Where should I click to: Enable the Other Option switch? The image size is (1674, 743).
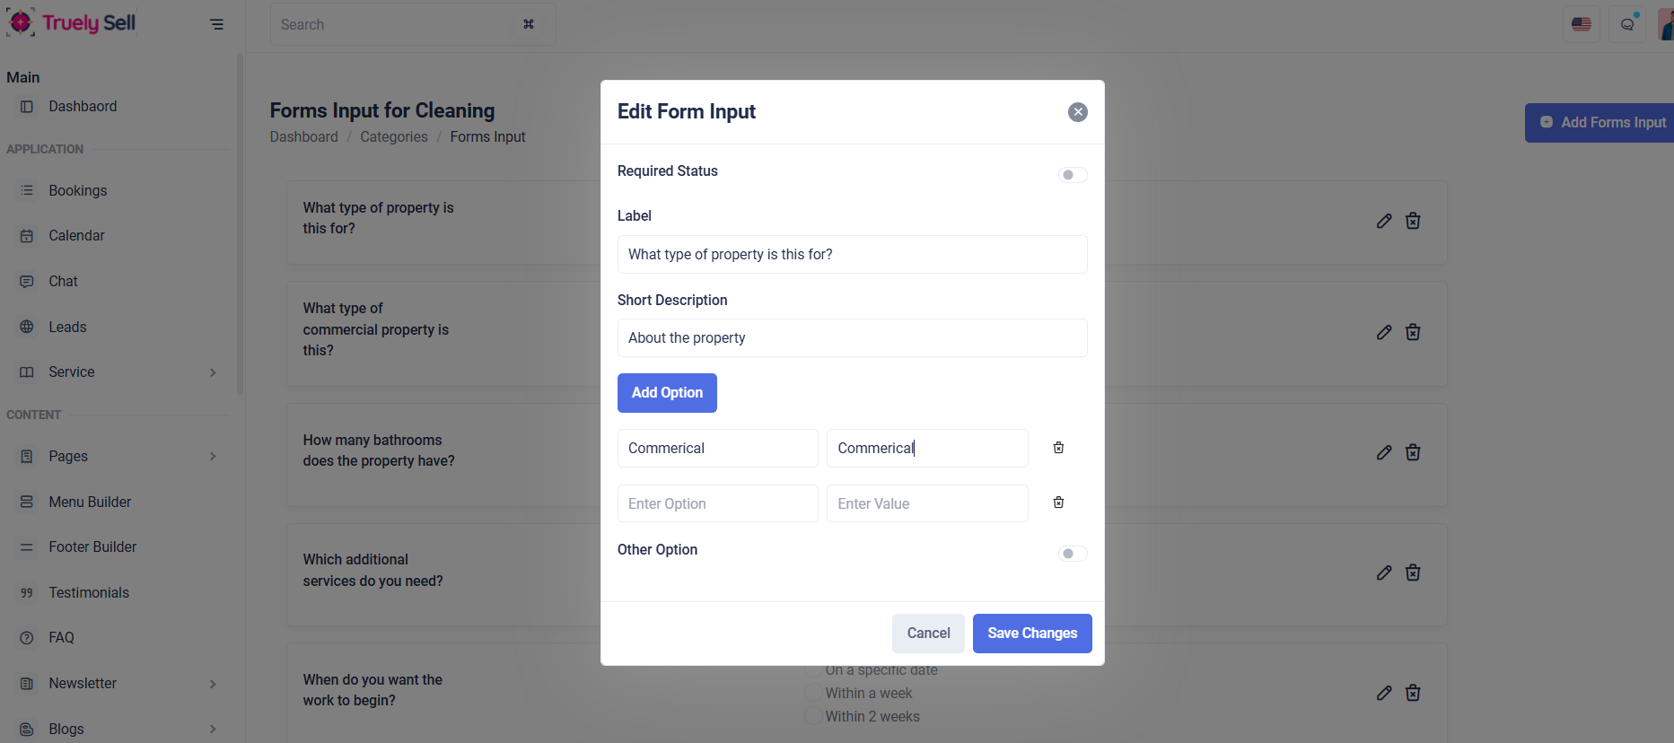click(x=1072, y=554)
